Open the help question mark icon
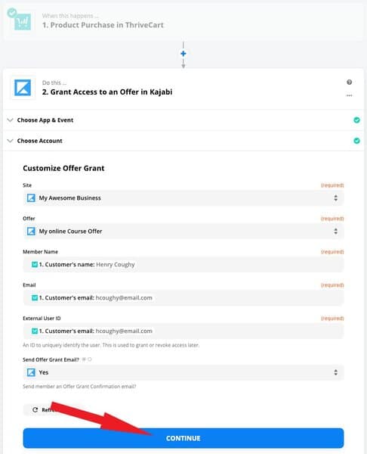 pyautogui.click(x=349, y=82)
